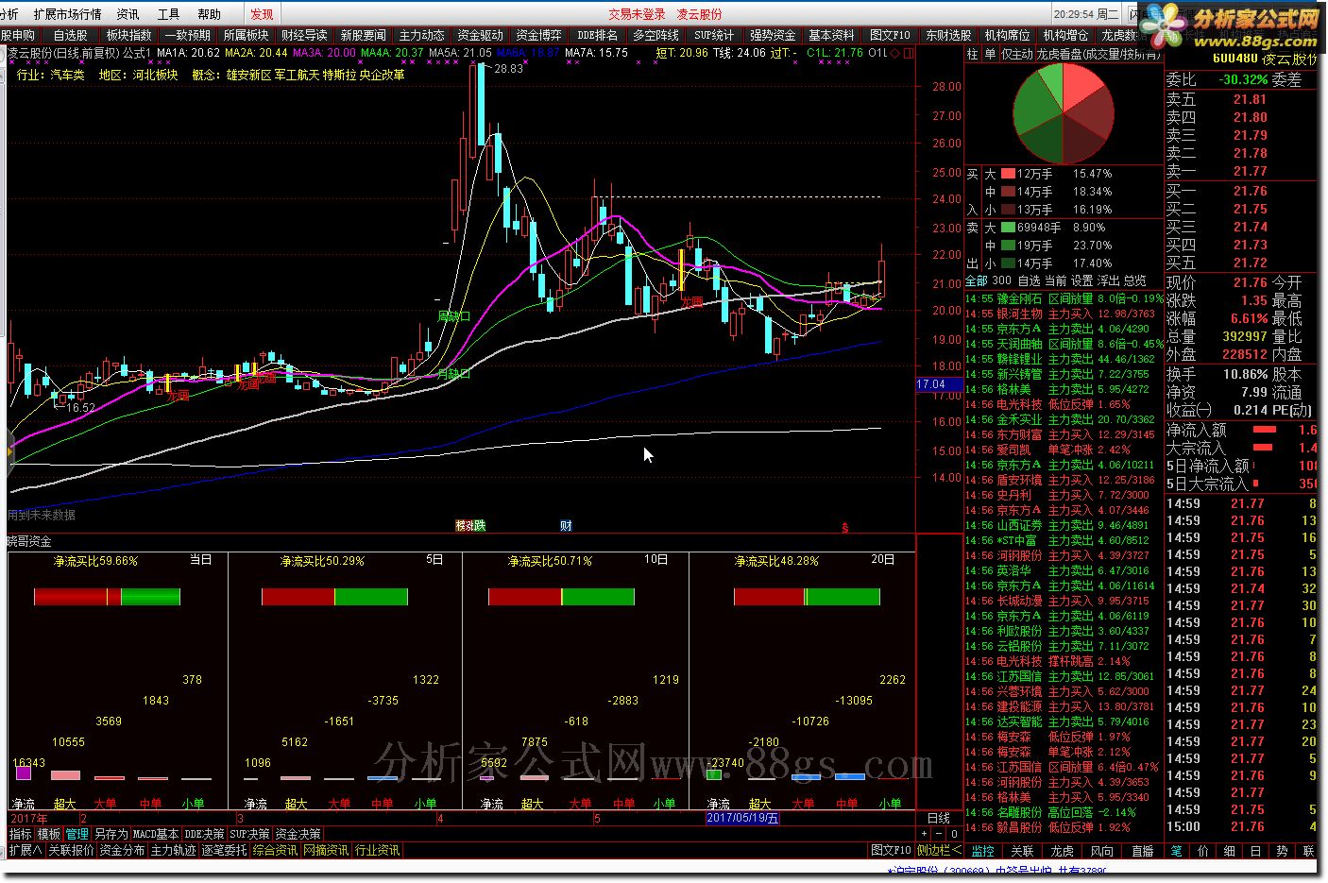Collapse the 侧边栏 sidebar toggle
This screenshot has height=883, width=1328.
coord(940,851)
